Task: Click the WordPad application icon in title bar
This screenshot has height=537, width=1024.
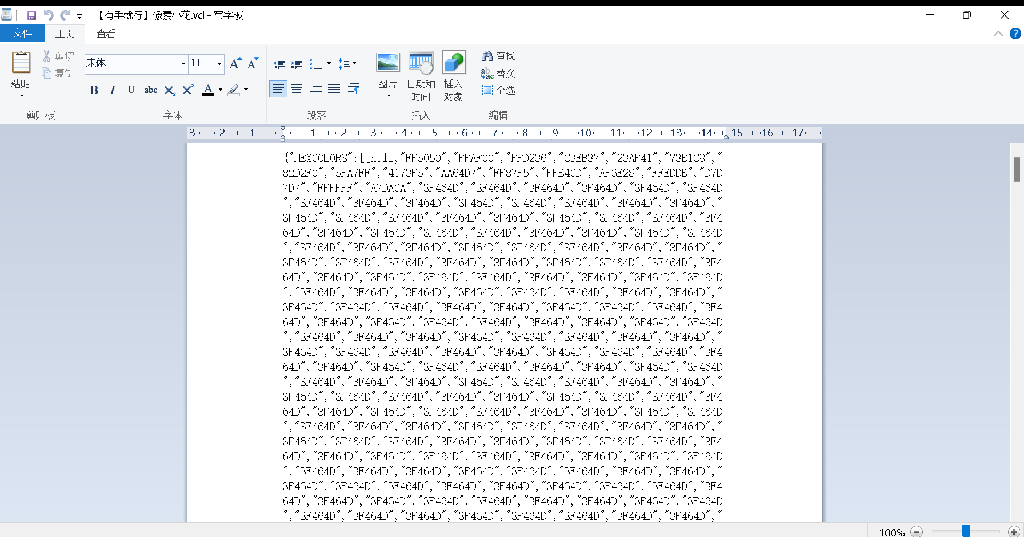Action: click(7, 15)
